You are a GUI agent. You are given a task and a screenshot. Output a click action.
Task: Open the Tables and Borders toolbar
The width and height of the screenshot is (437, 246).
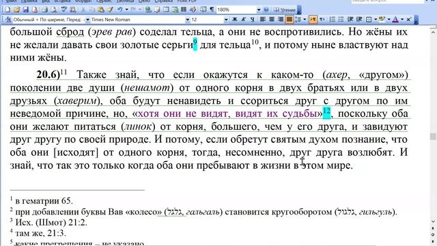pos(157,10)
